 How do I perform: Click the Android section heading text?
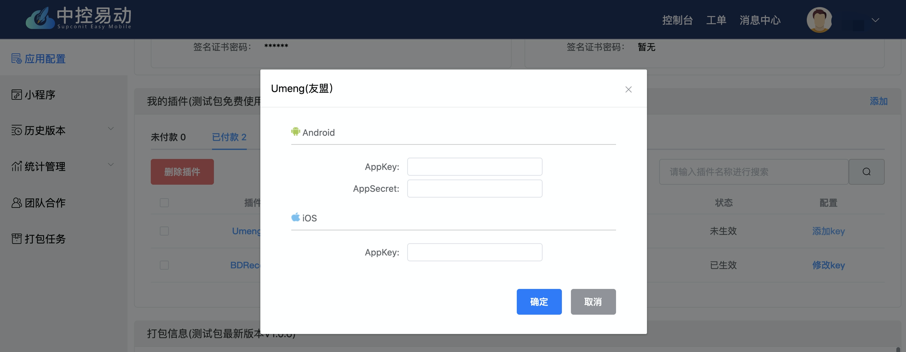[x=319, y=133]
